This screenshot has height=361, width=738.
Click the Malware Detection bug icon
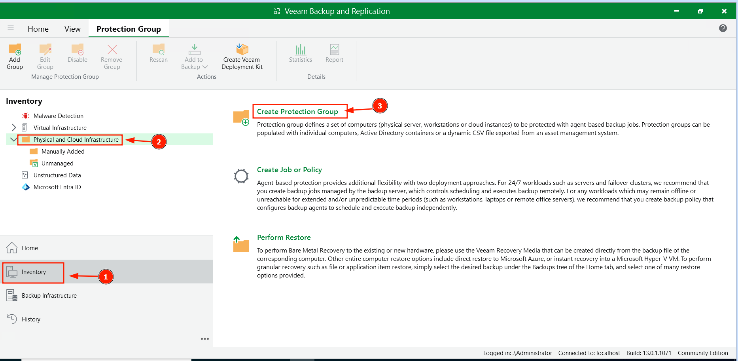coord(26,116)
